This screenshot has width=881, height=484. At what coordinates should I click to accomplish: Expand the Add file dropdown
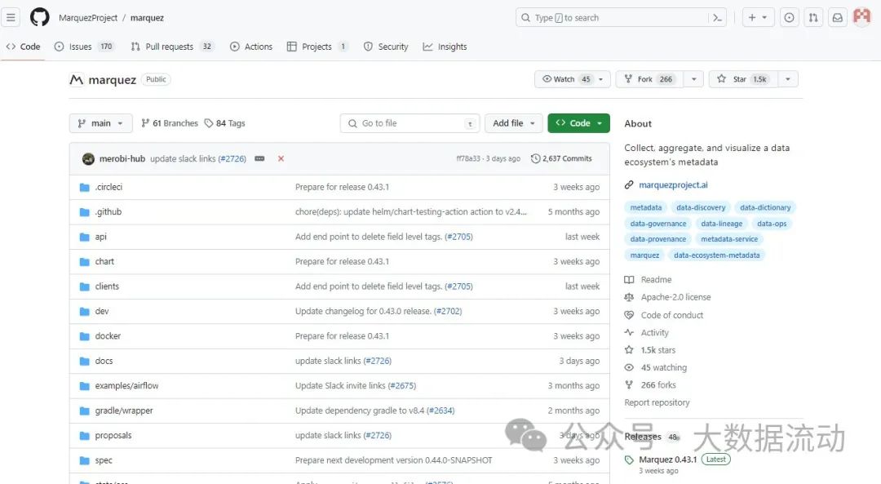pos(514,123)
